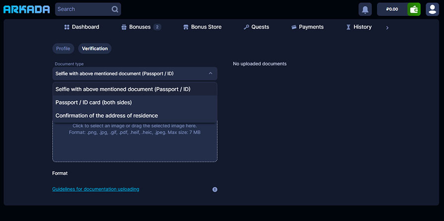Screen dimensions: 444x221
Task: Switch to the Profile sub-tab
Action: click(63, 49)
